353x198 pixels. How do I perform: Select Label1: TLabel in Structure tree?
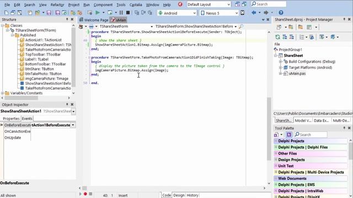coord(37,59)
